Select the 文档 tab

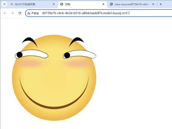click(82, 4)
